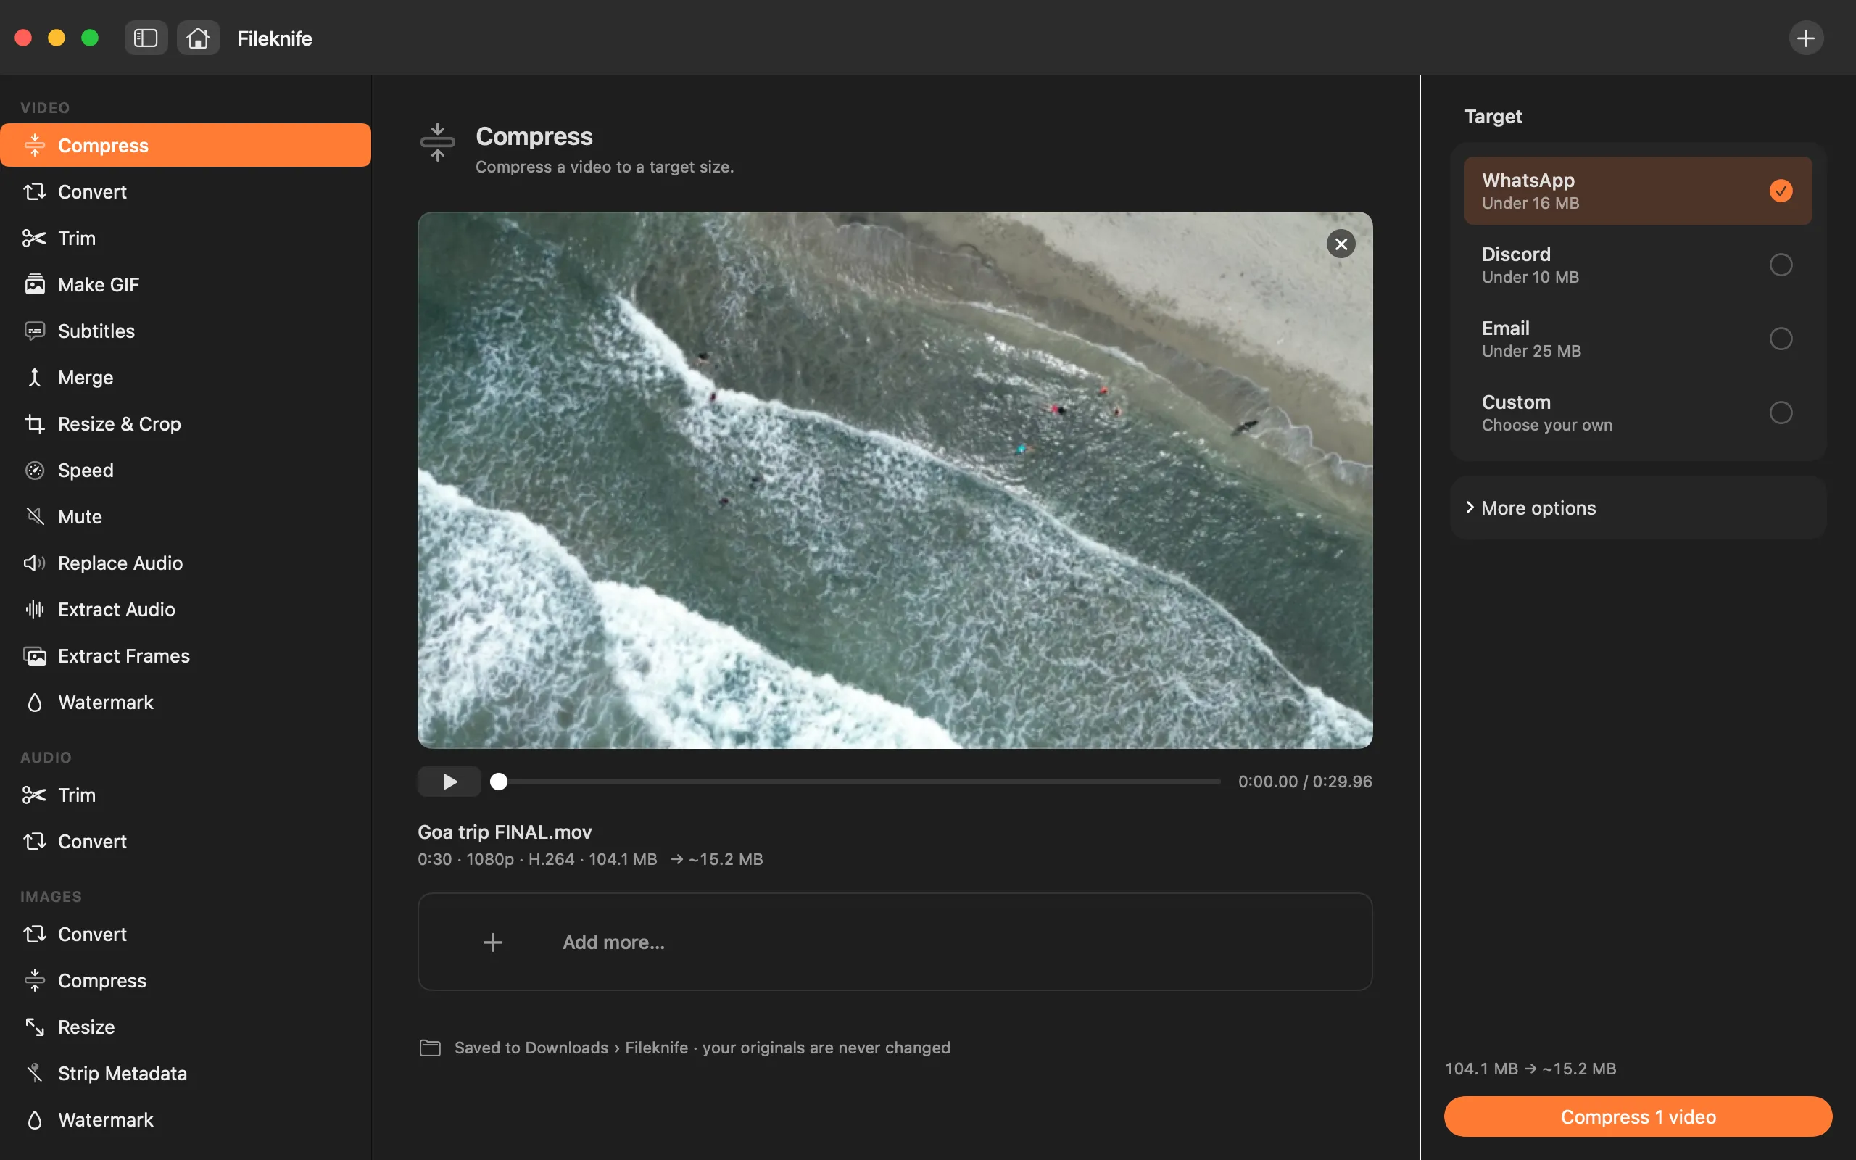
Task: Click the video Compress arrows icon in sidebar
Action: click(x=35, y=145)
